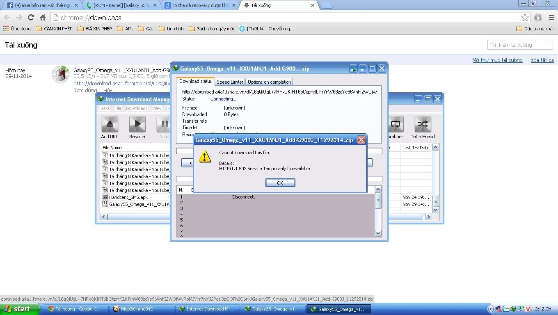Switch to the Speed Limiter tab
558x315 pixels.
pos(230,82)
